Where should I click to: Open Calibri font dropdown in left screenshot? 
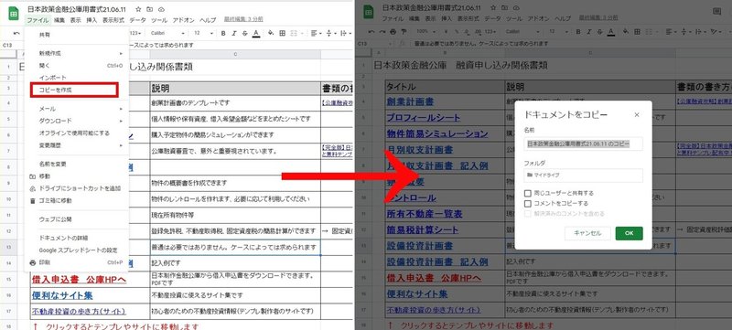(167, 34)
